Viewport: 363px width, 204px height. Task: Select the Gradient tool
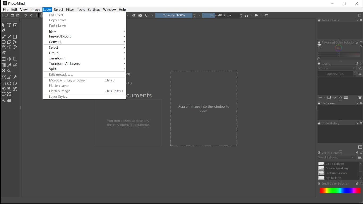pyautogui.click(x=3, y=65)
